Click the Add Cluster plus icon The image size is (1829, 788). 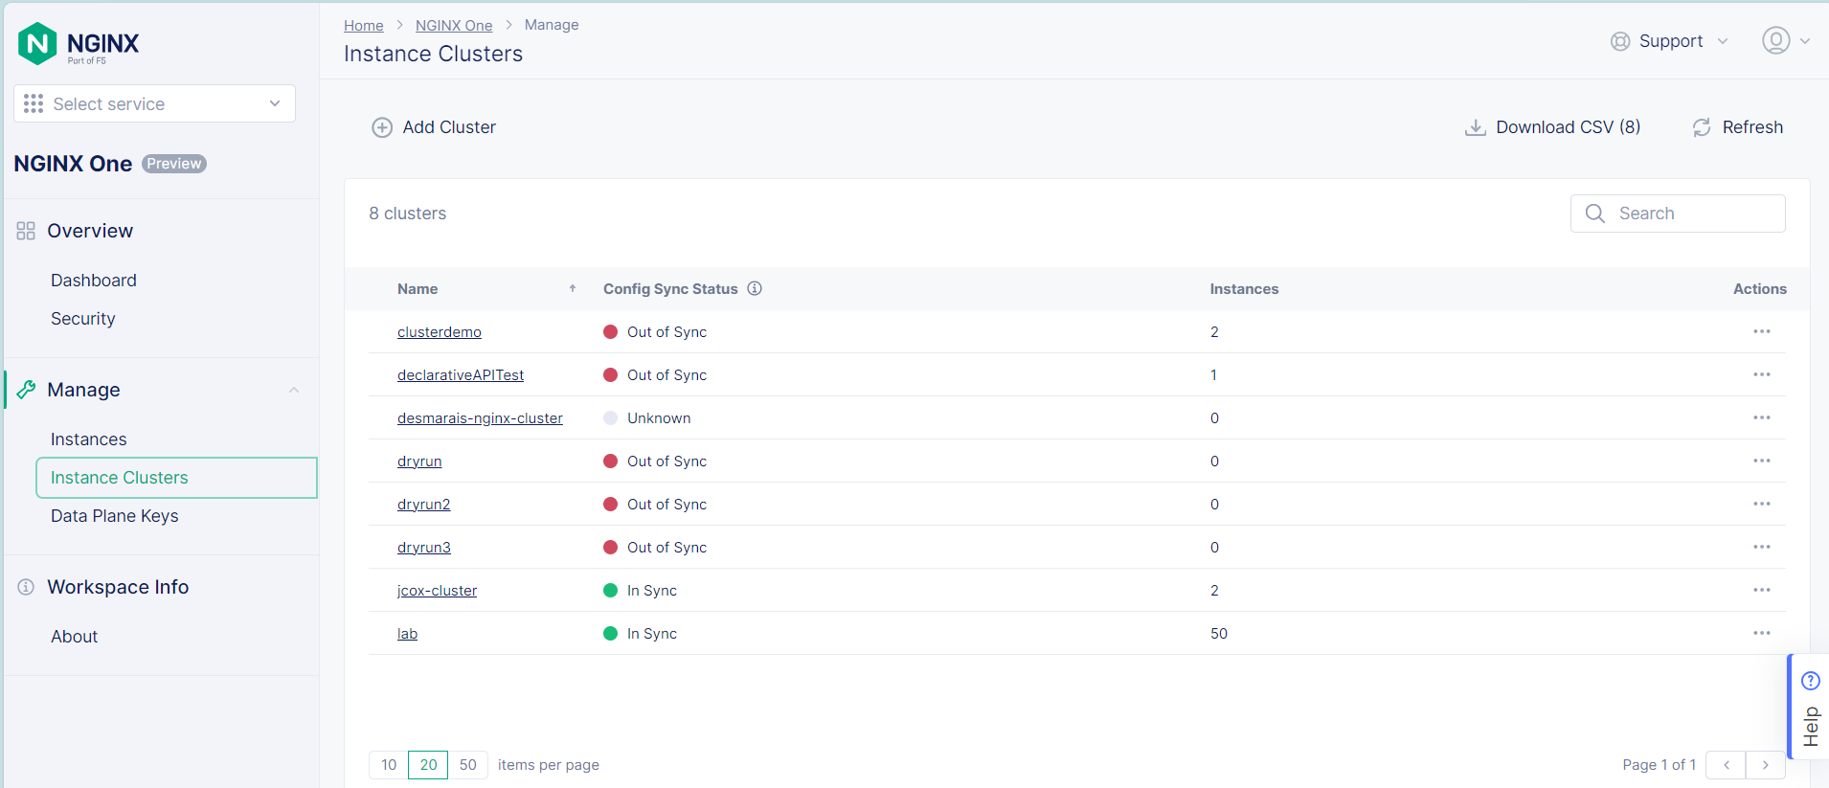click(x=382, y=127)
